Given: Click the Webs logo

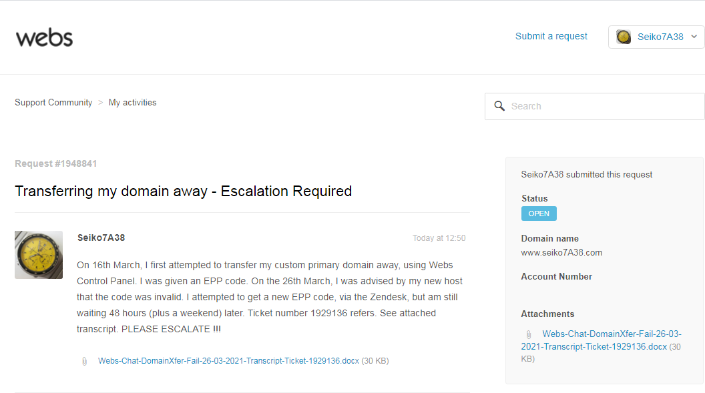Looking at the screenshot, I should tap(44, 37).
